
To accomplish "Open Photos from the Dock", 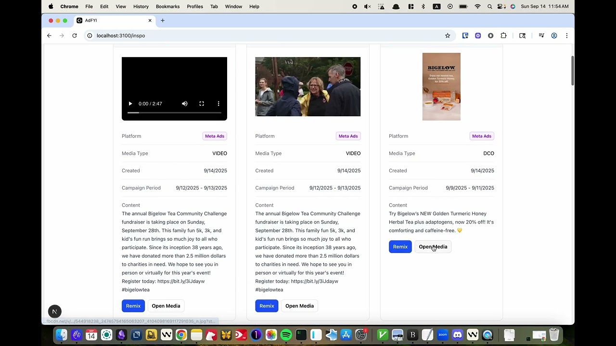I will 271,335.
